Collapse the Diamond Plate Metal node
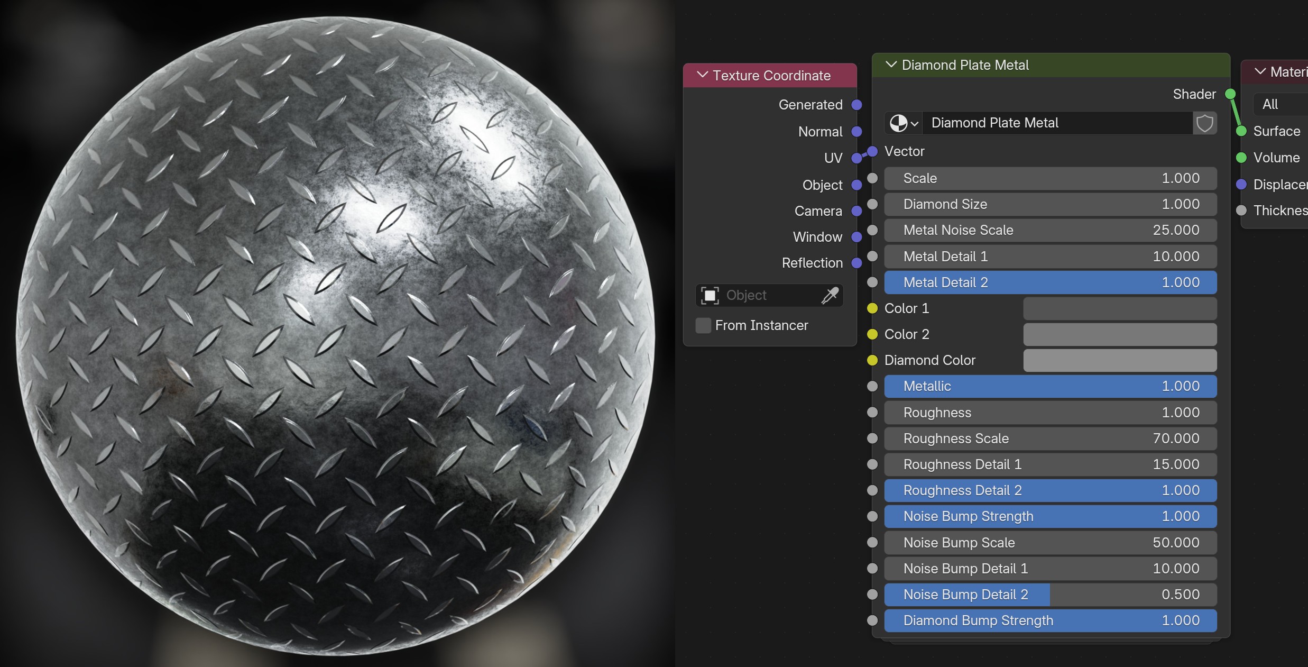The height and width of the screenshot is (667, 1308). point(891,65)
